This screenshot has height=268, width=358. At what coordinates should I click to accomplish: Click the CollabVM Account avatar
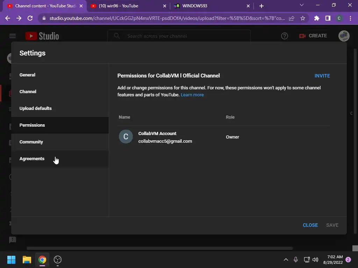point(126,136)
